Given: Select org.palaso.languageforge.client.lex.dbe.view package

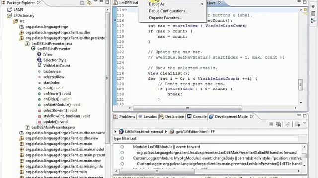Looking at the screenshot, I should [62, 138].
